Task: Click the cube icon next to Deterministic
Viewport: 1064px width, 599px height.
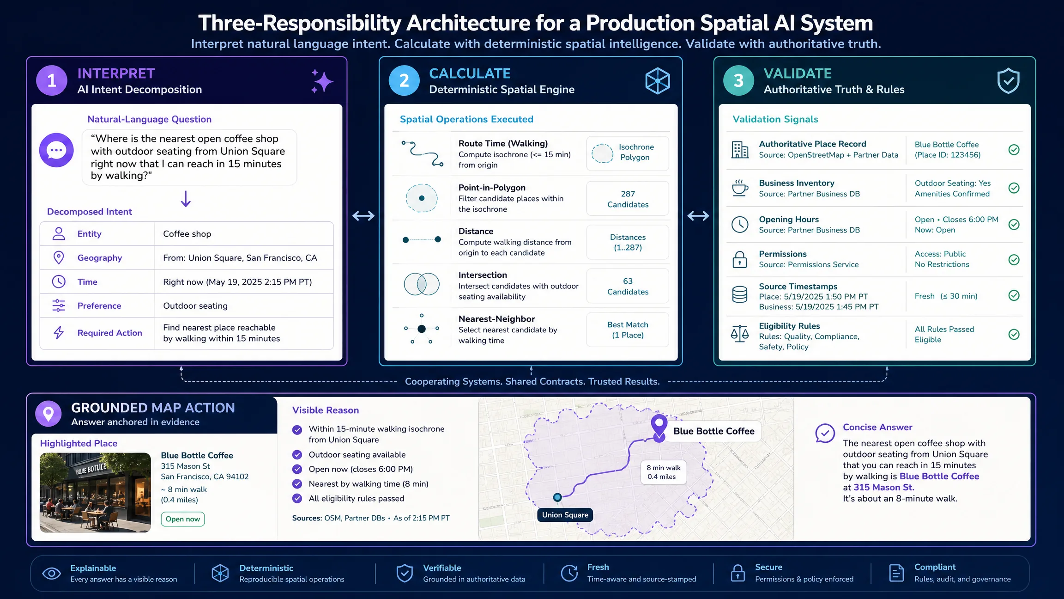Action: click(x=220, y=574)
